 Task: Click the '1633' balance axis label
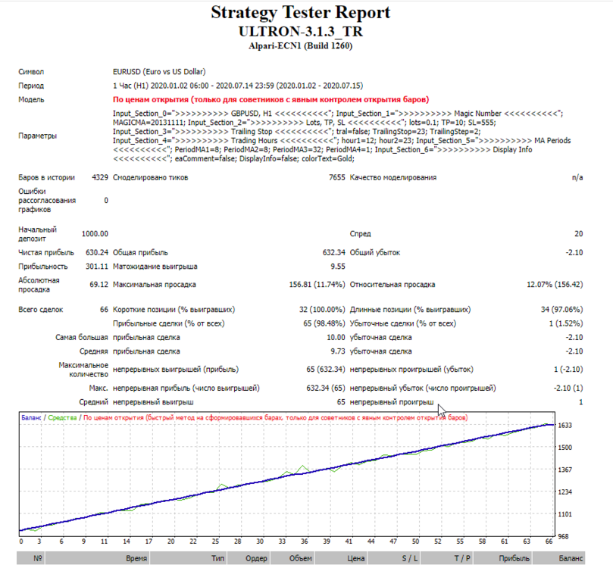565,426
